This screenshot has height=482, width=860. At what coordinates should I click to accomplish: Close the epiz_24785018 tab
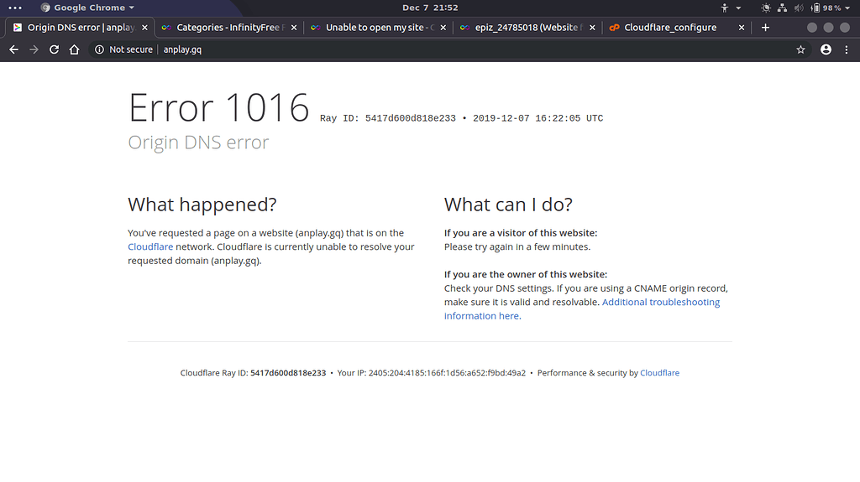(592, 28)
